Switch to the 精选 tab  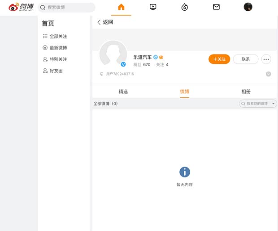pos(123,92)
